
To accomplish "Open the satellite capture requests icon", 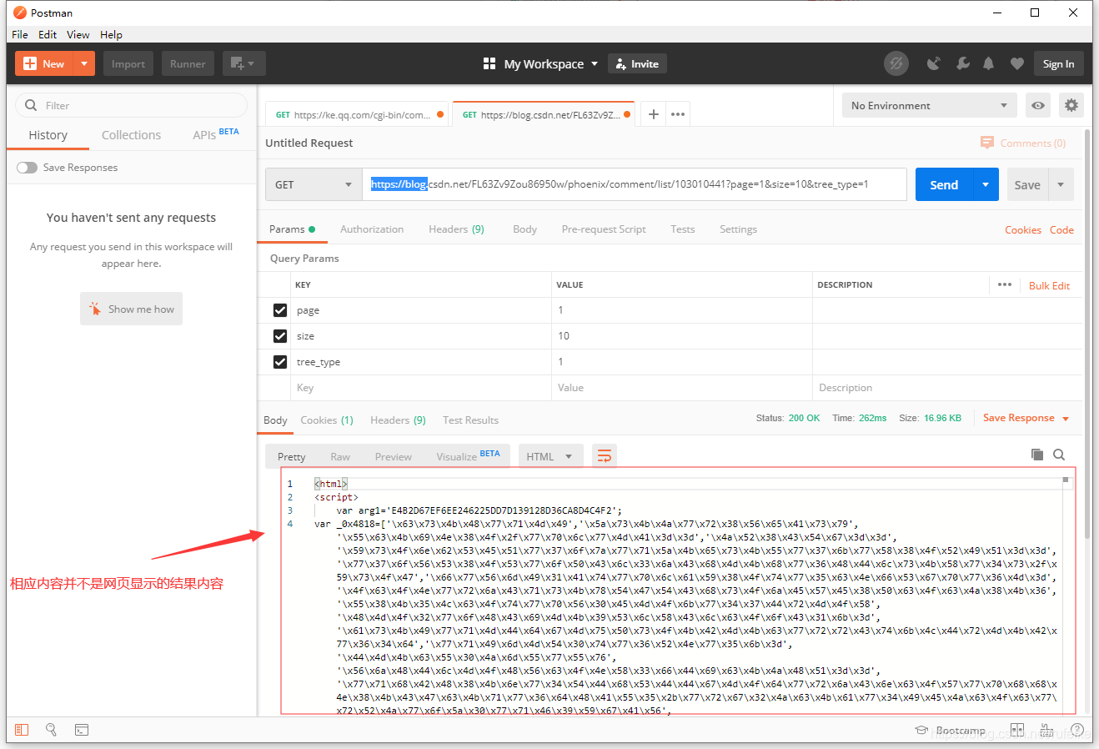I will click(934, 63).
